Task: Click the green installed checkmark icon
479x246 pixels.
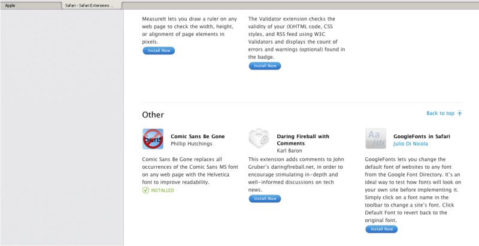Action: 145,190
